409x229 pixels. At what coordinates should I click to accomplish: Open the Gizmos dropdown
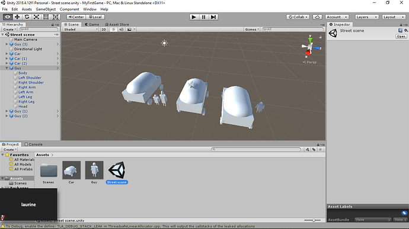click(x=252, y=30)
